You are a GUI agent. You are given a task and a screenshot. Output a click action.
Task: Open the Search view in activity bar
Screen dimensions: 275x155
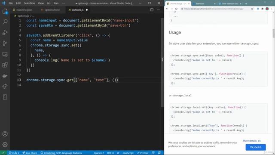5,22
